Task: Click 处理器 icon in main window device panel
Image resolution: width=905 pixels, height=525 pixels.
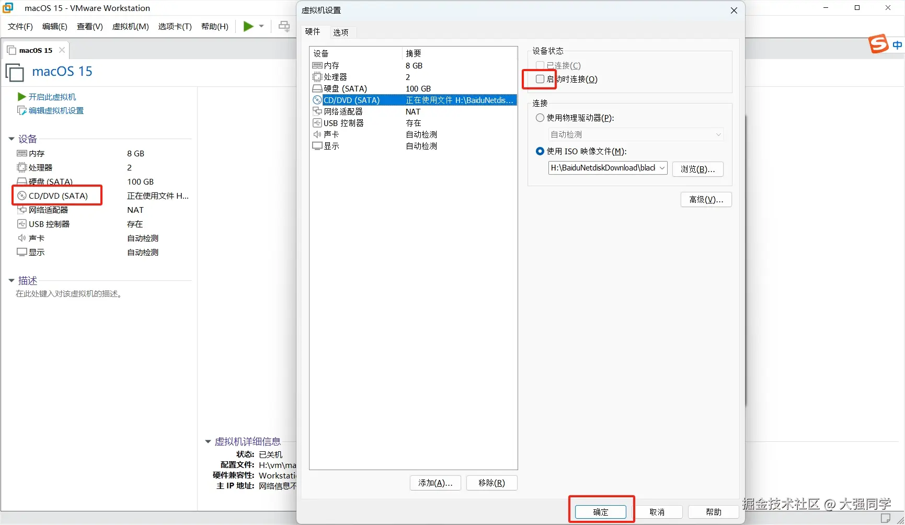Action: click(22, 167)
